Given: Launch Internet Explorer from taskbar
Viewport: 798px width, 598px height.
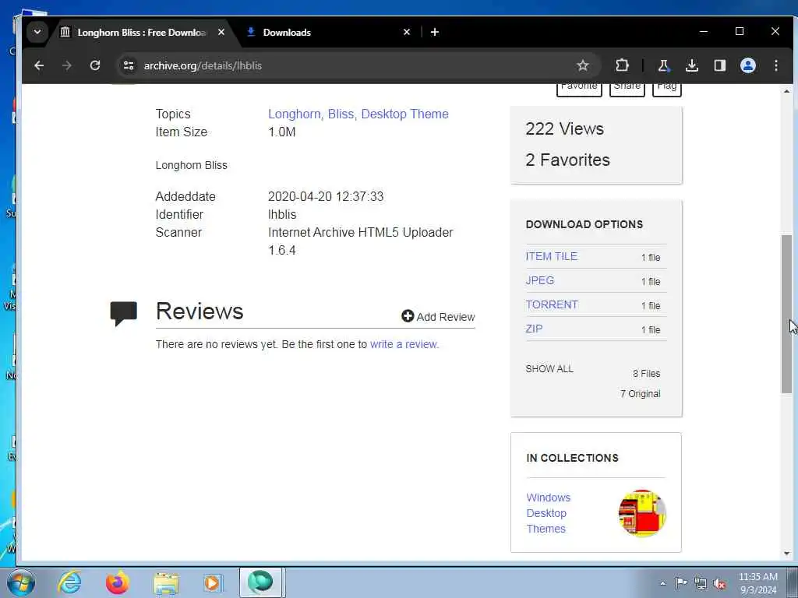Looking at the screenshot, I should (69, 582).
